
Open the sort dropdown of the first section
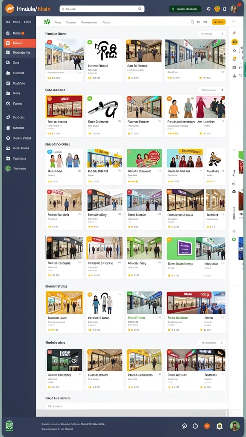coord(212,34)
